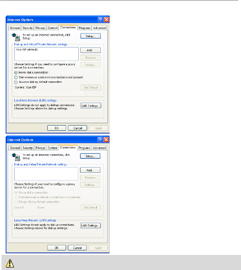Click the globe connection icon in upper dialog
Viewport: 241px width, 270px height.
(16, 37)
